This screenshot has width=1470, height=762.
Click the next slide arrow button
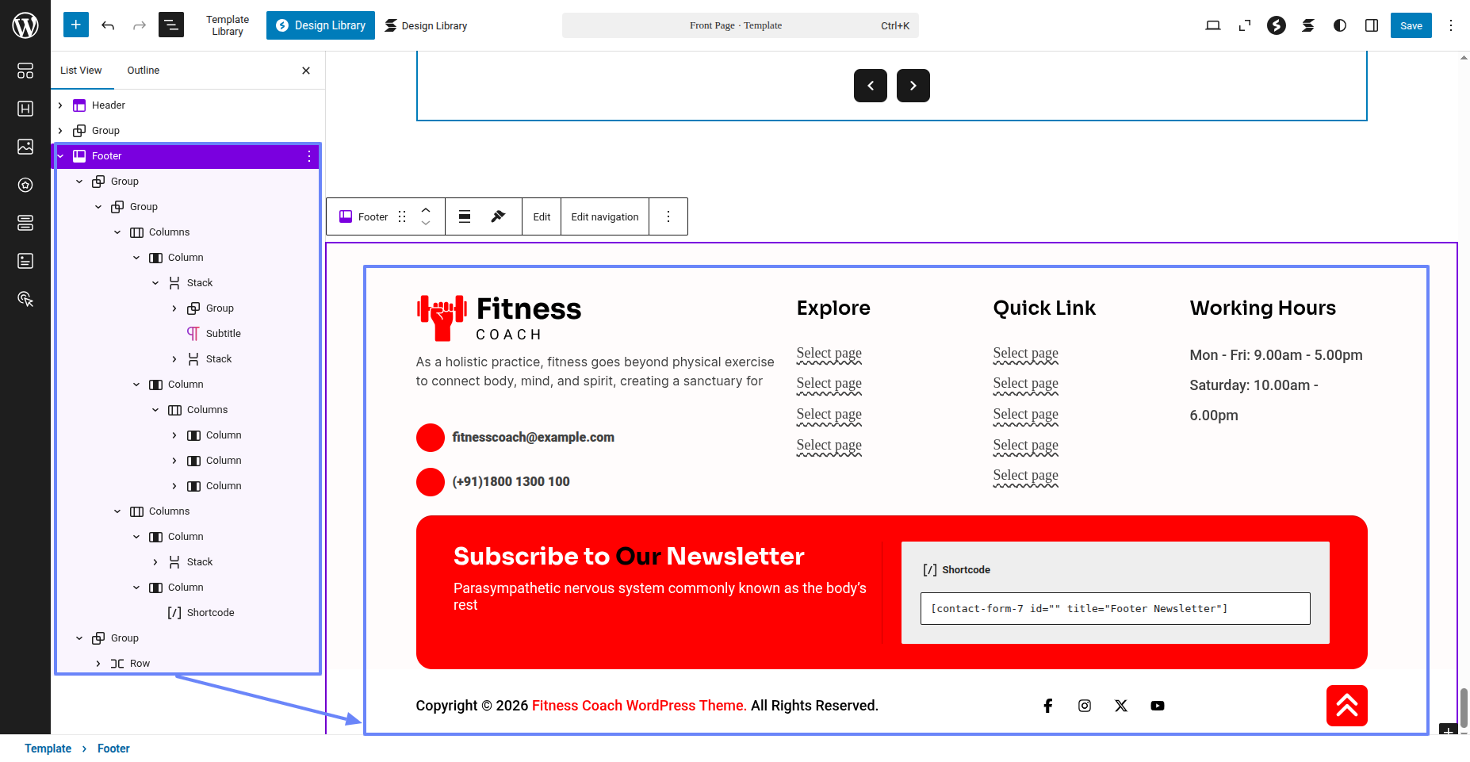913,86
